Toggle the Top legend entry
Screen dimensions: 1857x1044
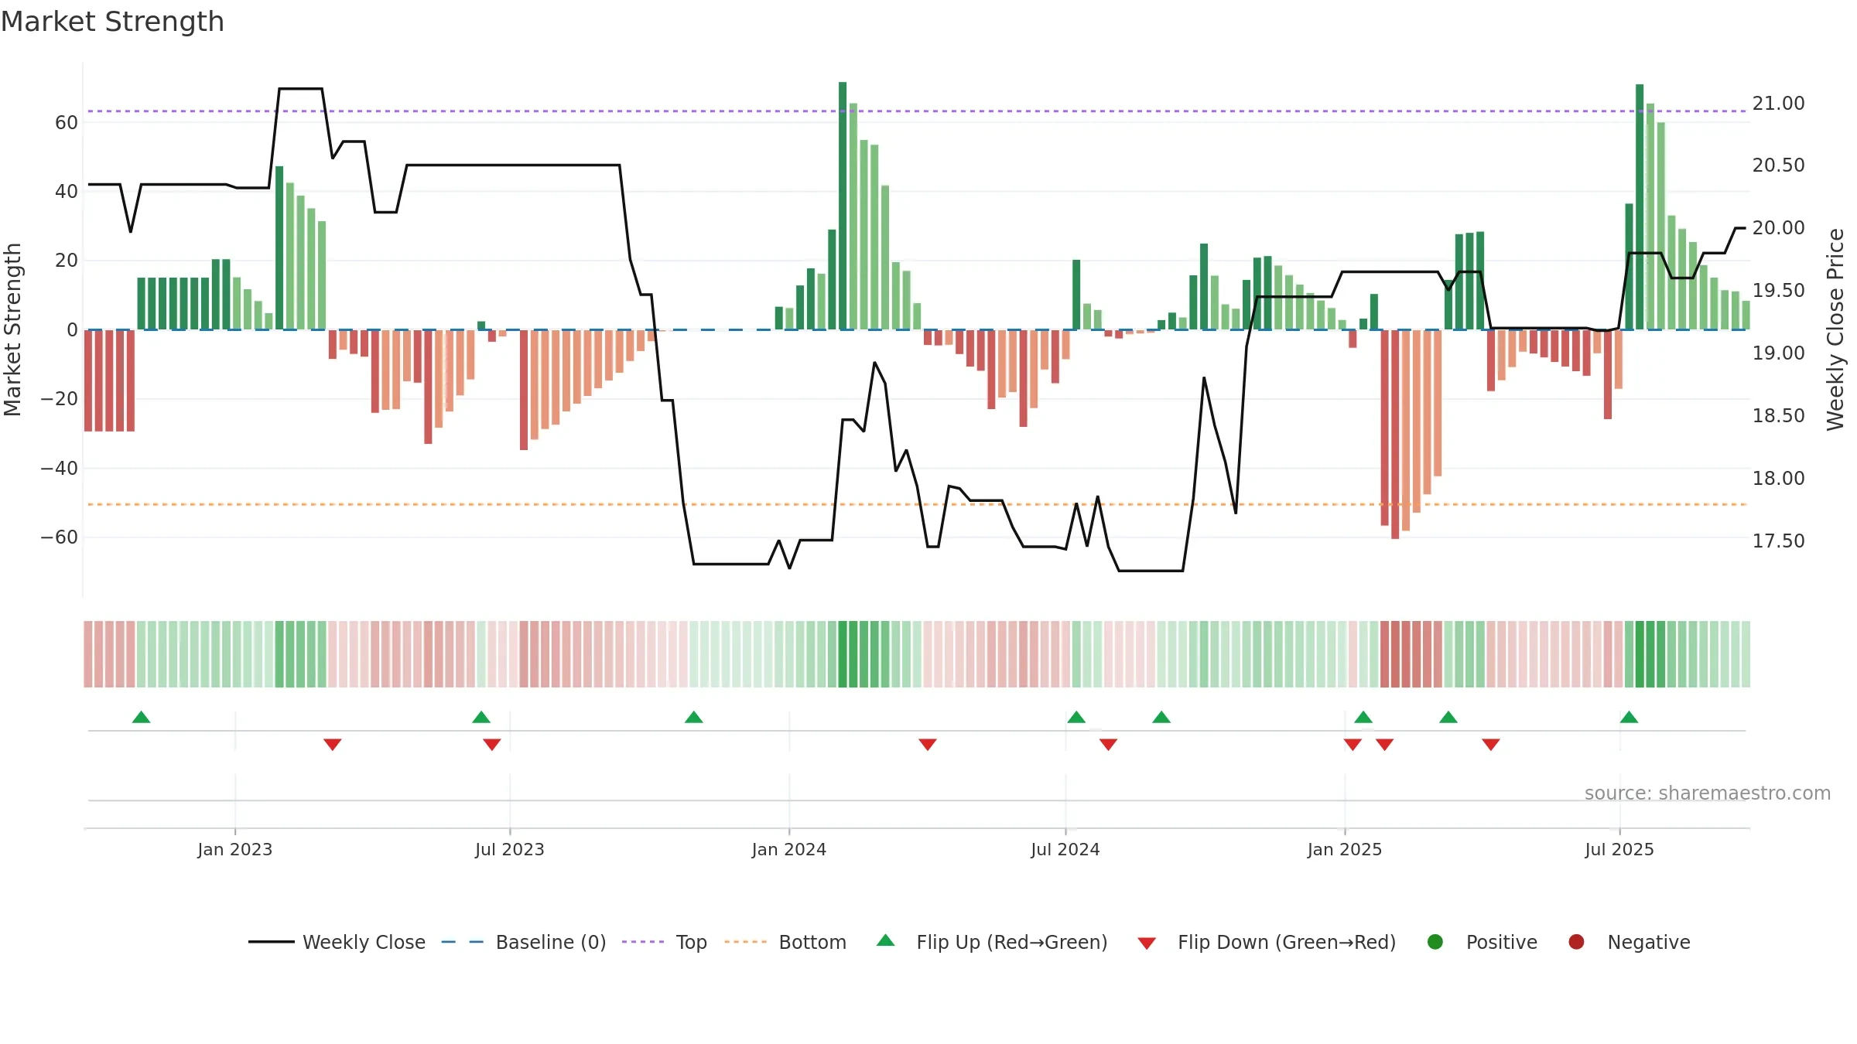664,942
